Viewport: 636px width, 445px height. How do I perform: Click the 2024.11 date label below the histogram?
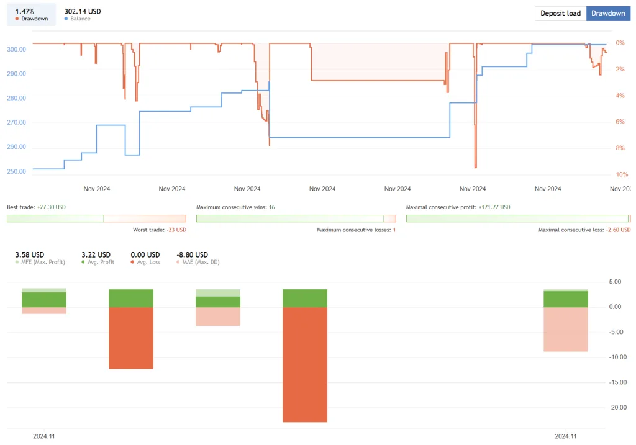[x=43, y=436]
